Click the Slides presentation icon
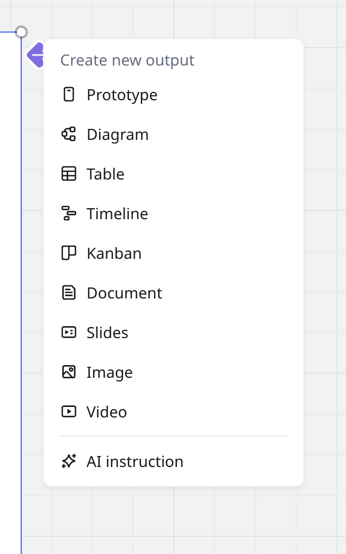 68,333
